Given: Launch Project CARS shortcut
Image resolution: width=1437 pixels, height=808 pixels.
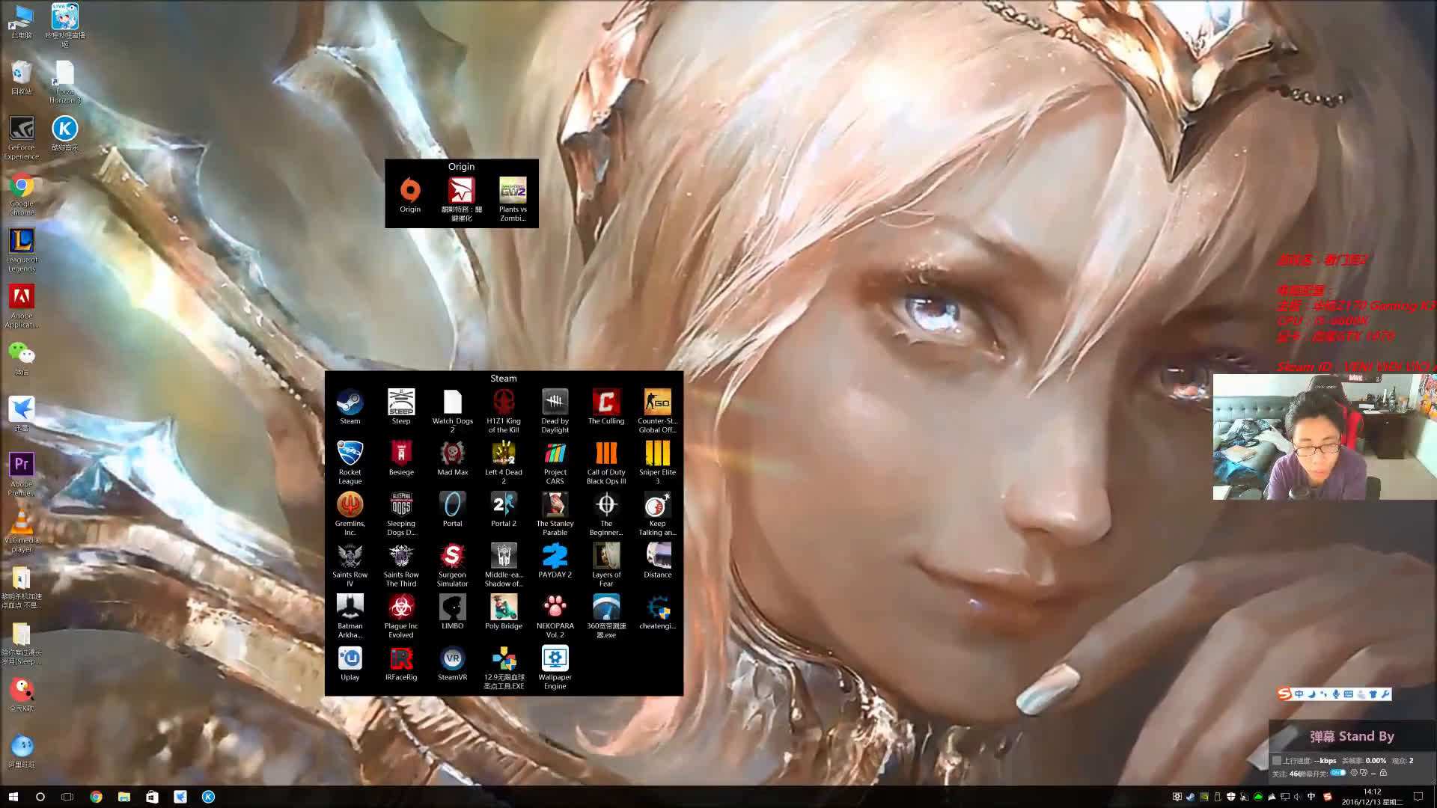Looking at the screenshot, I should [x=555, y=462].
